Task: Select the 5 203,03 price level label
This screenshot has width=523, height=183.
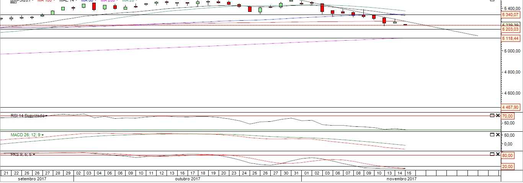Action: tap(511, 29)
